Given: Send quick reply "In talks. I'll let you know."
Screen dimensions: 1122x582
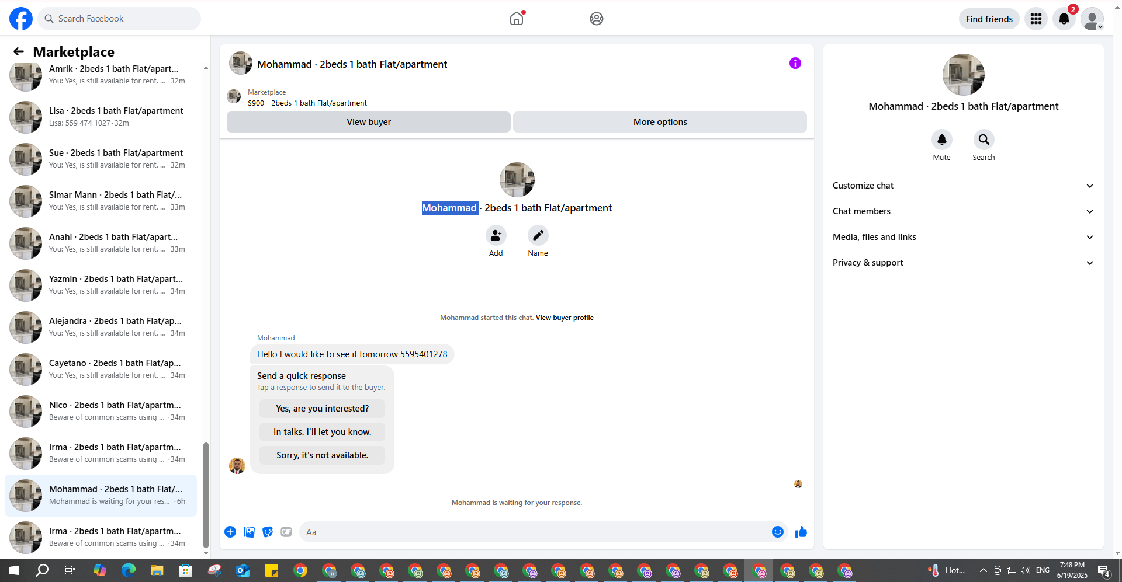Looking at the screenshot, I should 322,432.
